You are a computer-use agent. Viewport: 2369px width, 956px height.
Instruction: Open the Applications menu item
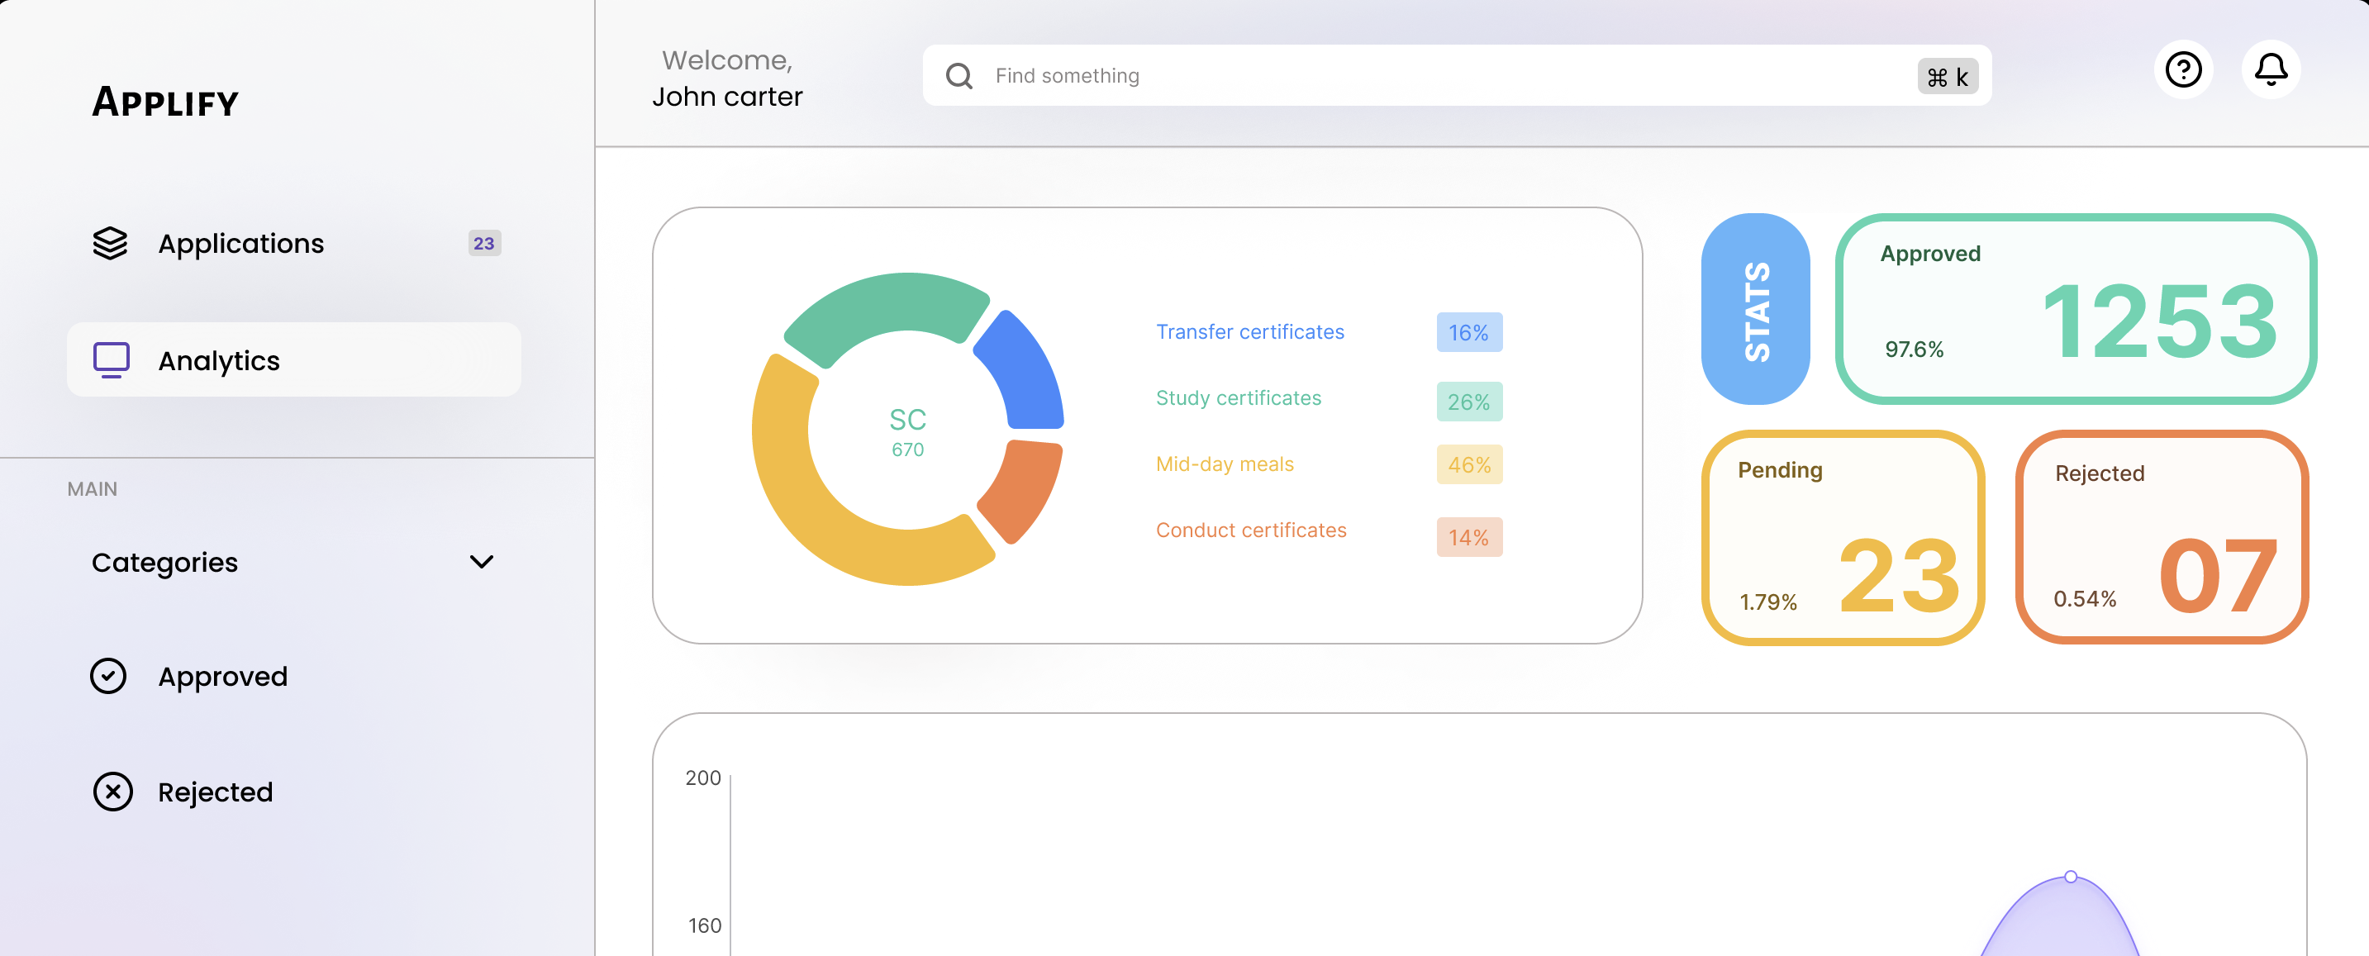241,244
